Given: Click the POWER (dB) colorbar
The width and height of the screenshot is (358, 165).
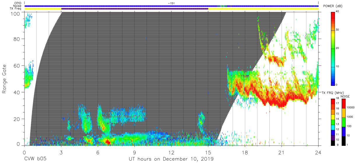Looking at the screenshot, I should coord(333,48).
